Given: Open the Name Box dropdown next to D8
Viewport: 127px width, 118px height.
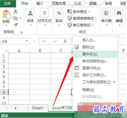Looking at the screenshot, I should pos(27,41).
